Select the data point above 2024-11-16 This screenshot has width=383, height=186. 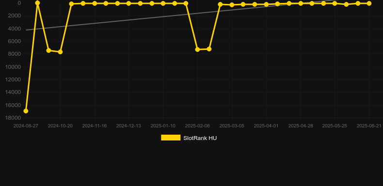(95, 3)
